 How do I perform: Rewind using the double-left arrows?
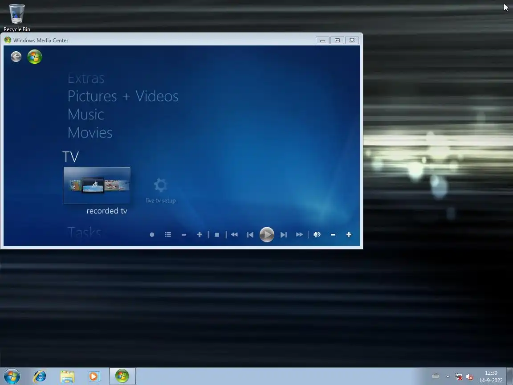(234, 234)
